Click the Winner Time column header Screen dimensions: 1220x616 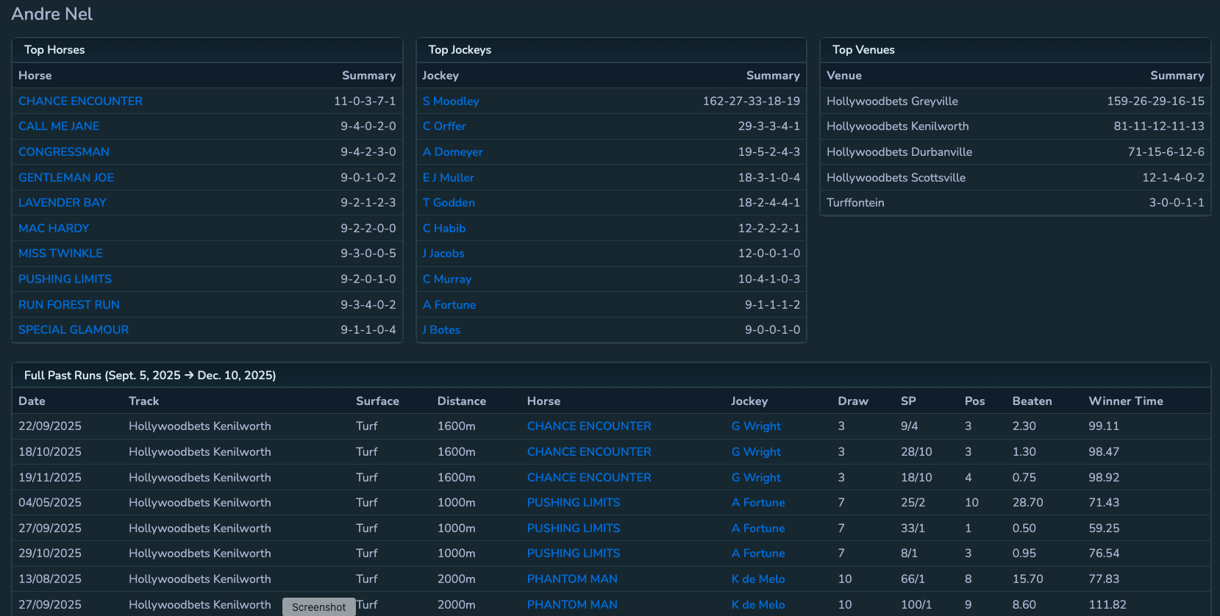(1126, 401)
